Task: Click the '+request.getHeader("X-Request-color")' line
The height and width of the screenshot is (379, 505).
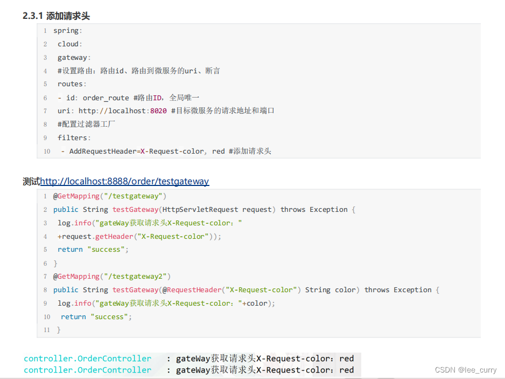Action: click(x=139, y=237)
